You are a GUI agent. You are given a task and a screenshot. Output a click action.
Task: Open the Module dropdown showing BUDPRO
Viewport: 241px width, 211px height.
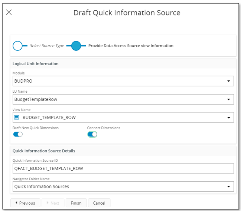click(123, 81)
